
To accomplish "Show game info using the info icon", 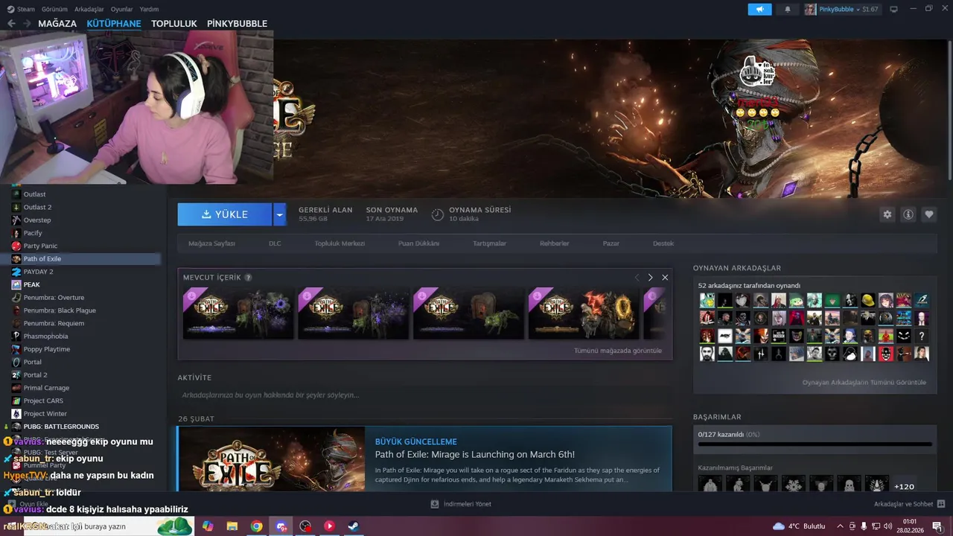I will coord(908,214).
